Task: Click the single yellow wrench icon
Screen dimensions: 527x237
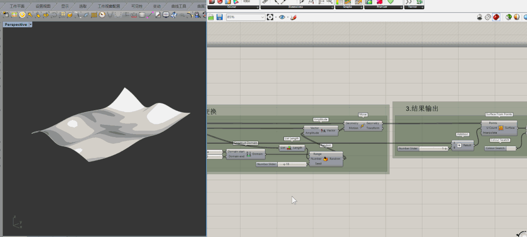Action: [30, 15]
